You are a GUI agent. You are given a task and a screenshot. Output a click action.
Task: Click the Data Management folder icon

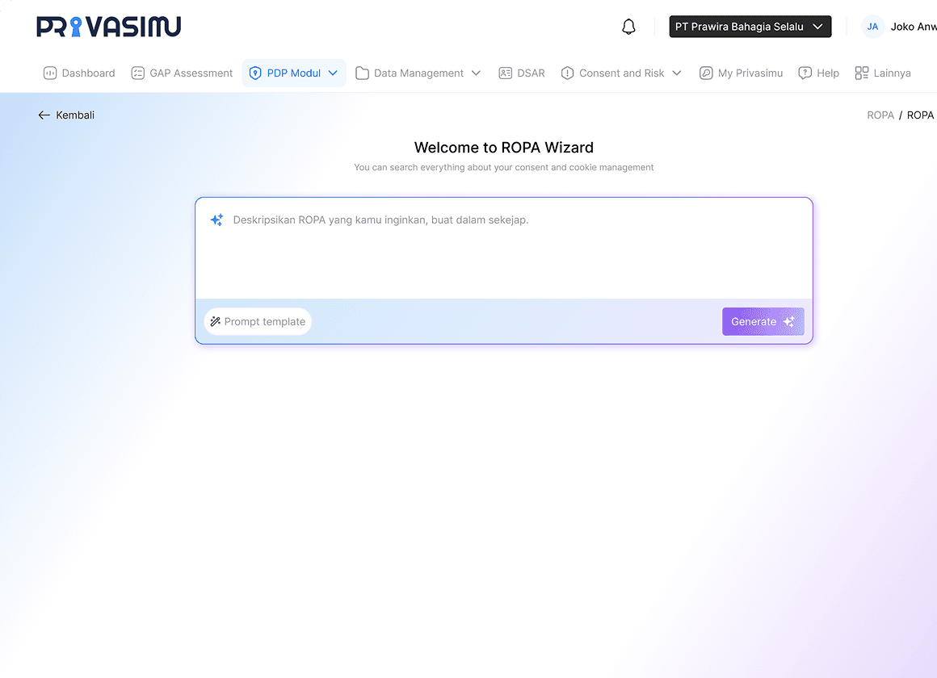362,73
